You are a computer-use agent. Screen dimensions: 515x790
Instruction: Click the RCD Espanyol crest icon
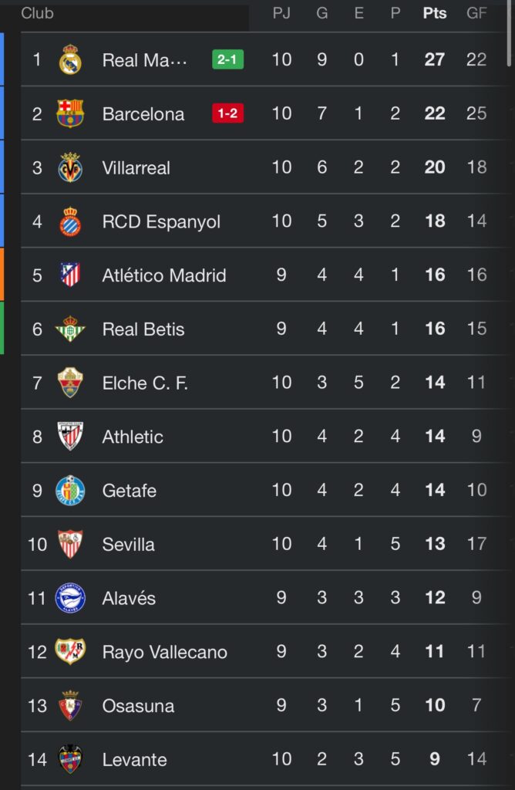click(70, 221)
